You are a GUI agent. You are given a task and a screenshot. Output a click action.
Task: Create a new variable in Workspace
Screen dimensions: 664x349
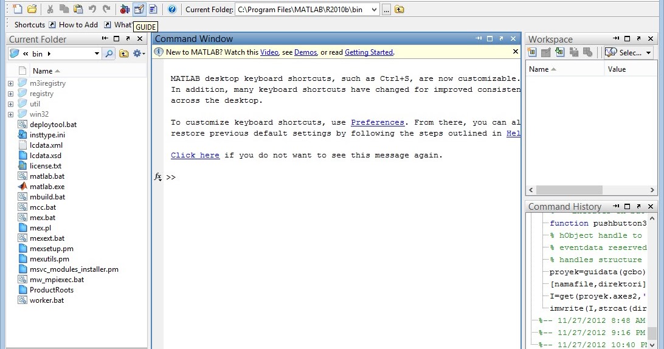[x=532, y=52]
